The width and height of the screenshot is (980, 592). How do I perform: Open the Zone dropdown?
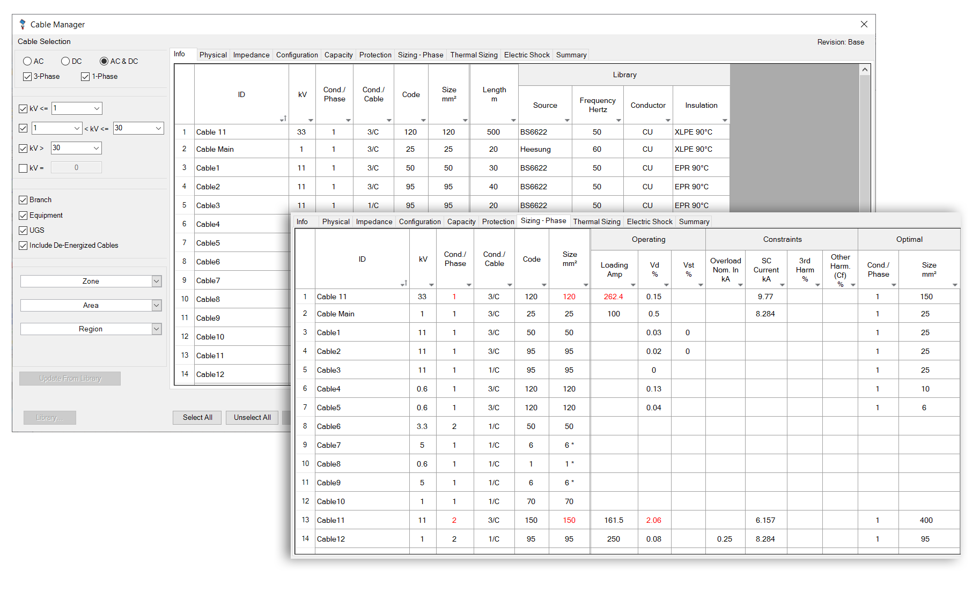(156, 281)
